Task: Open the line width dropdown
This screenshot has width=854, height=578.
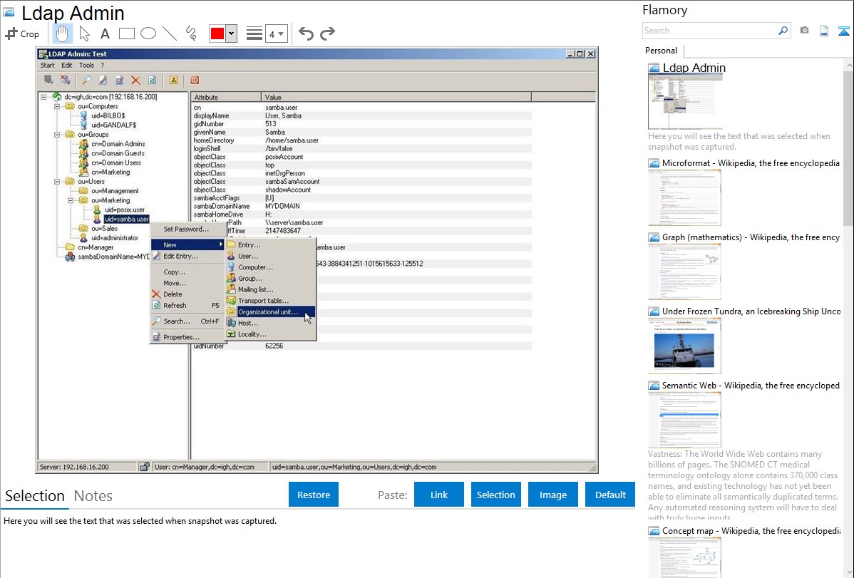Action: click(277, 33)
